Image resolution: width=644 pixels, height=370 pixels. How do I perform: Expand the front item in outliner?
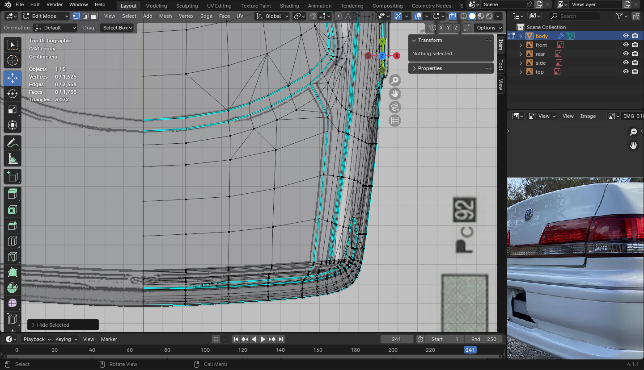[x=521, y=45]
